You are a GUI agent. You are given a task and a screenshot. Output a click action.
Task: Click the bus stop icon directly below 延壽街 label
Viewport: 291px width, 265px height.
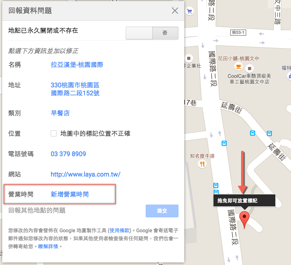coord(252,133)
